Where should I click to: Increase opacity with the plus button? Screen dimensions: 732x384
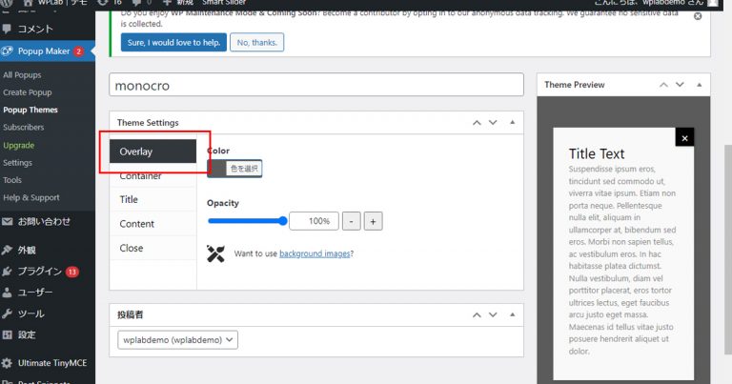click(x=373, y=221)
